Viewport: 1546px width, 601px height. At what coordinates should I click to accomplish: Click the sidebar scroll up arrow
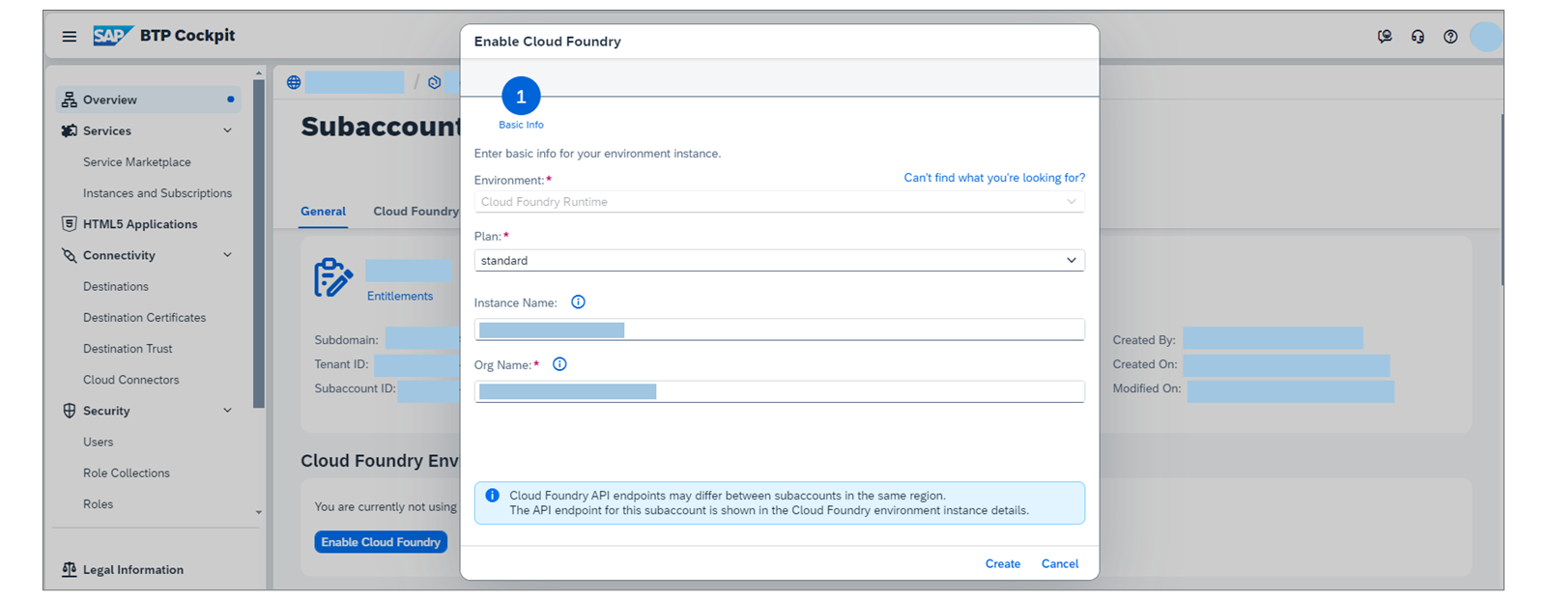click(258, 73)
